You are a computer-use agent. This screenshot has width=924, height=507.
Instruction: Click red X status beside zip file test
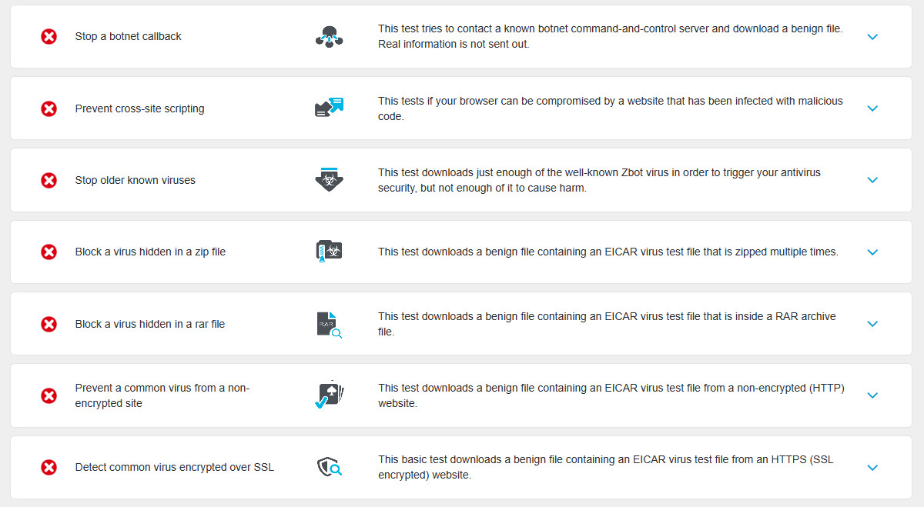[x=49, y=252]
